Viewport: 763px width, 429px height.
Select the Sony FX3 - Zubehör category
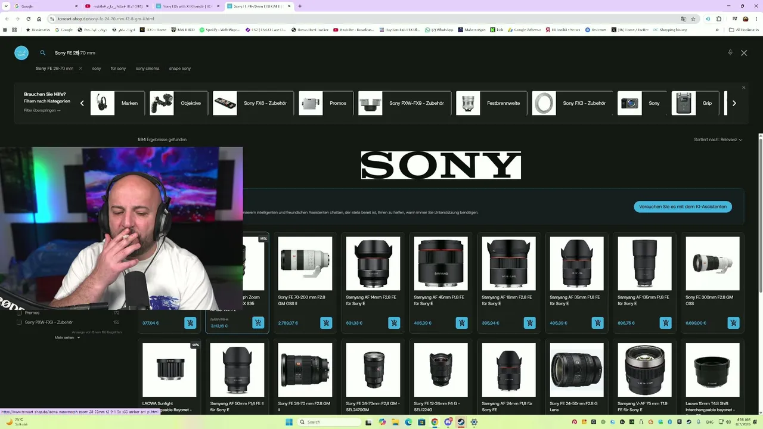tap(573, 103)
